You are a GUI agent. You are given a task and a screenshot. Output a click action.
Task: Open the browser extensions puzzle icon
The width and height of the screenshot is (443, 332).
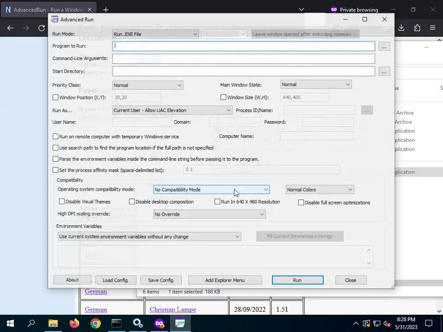[417, 28]
